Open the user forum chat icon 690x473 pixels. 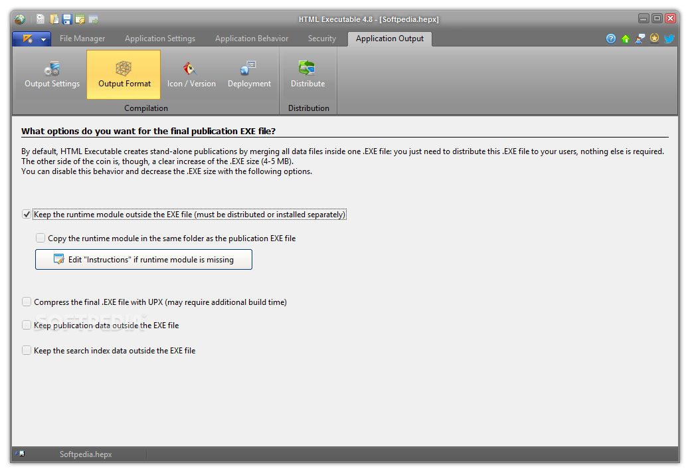(x=640, y=39)
